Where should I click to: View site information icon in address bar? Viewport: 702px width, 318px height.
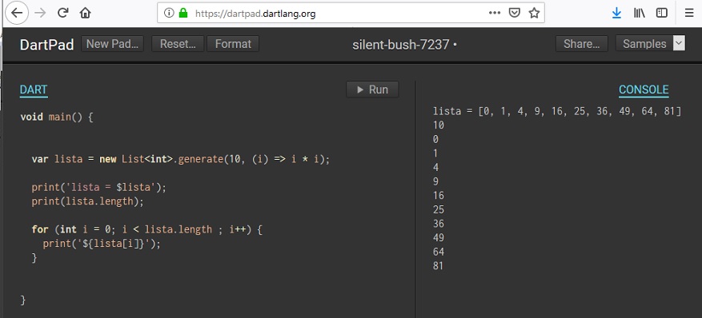pyautogui.click(x=169, y=13)
